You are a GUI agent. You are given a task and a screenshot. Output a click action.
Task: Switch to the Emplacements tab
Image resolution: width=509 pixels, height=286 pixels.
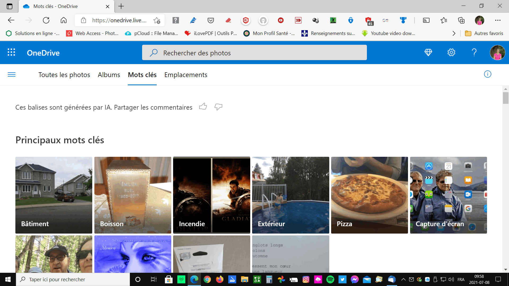click(x=186, y=75)
